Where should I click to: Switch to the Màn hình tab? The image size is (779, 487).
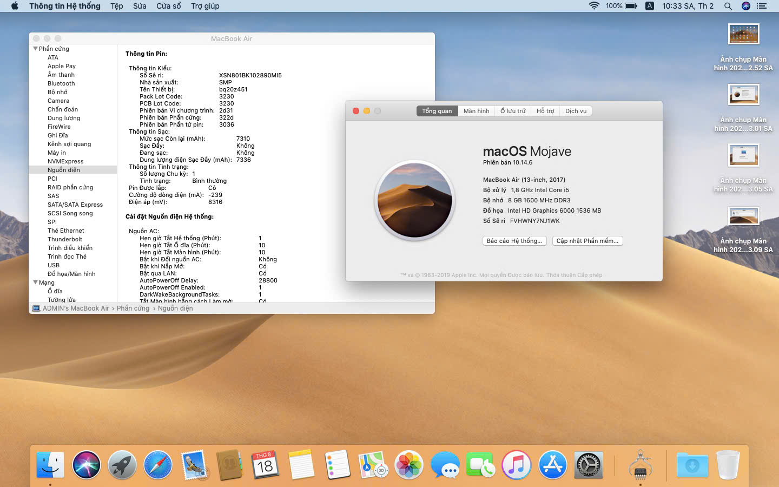tap(476, 111)
